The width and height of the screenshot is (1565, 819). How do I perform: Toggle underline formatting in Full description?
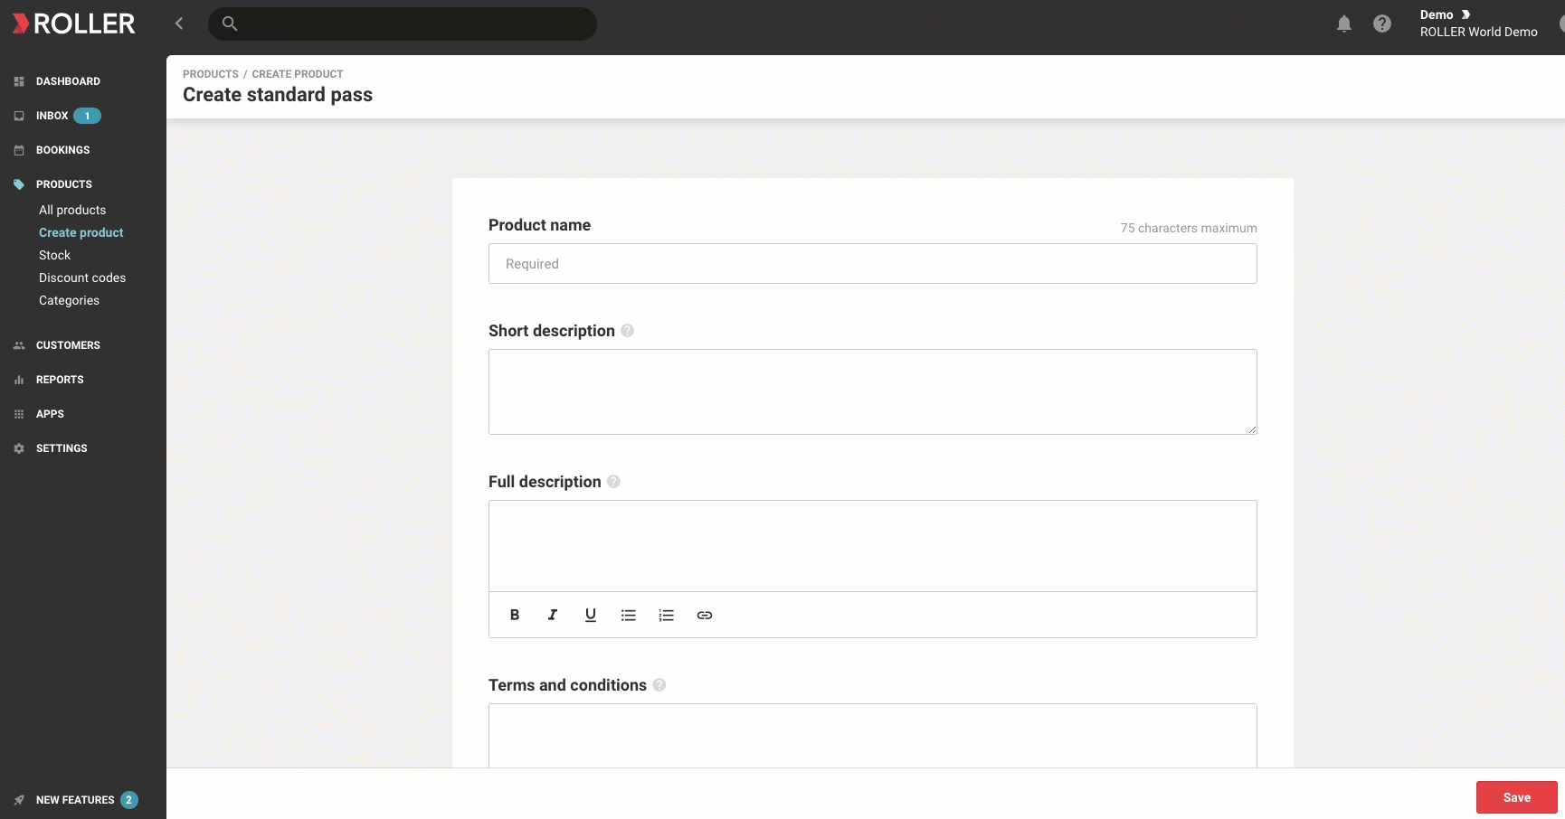click(591, 615)
